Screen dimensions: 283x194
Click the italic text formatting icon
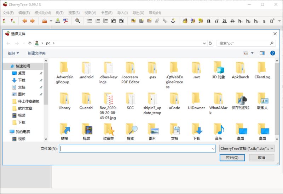click(216, 21)
